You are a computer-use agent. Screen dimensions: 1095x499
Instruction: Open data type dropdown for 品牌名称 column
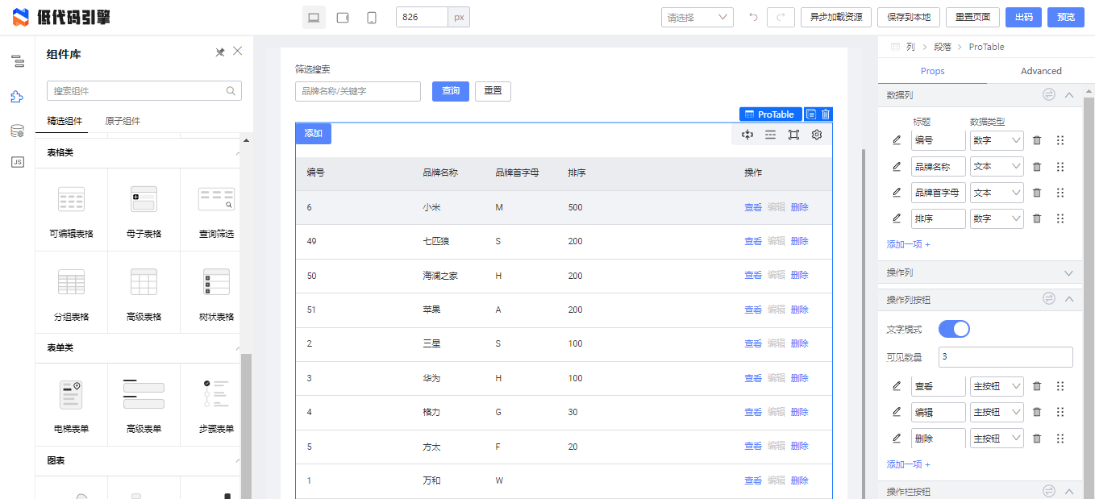pos(997,167)
